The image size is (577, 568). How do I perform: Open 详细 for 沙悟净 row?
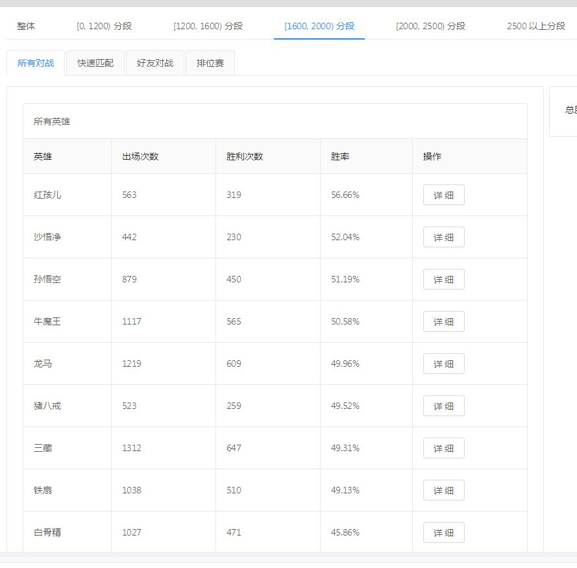tap(443, 238)
